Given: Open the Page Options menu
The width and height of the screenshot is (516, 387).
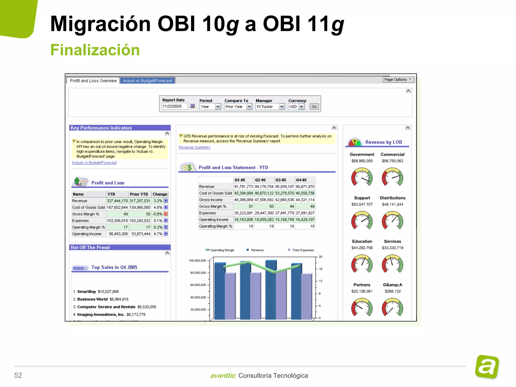Looking at the screenshot, I should point(398,79).
